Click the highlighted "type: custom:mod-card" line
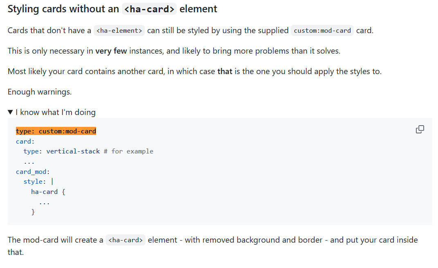This screenshot has height=268, width=438. [x=56, y=131]
